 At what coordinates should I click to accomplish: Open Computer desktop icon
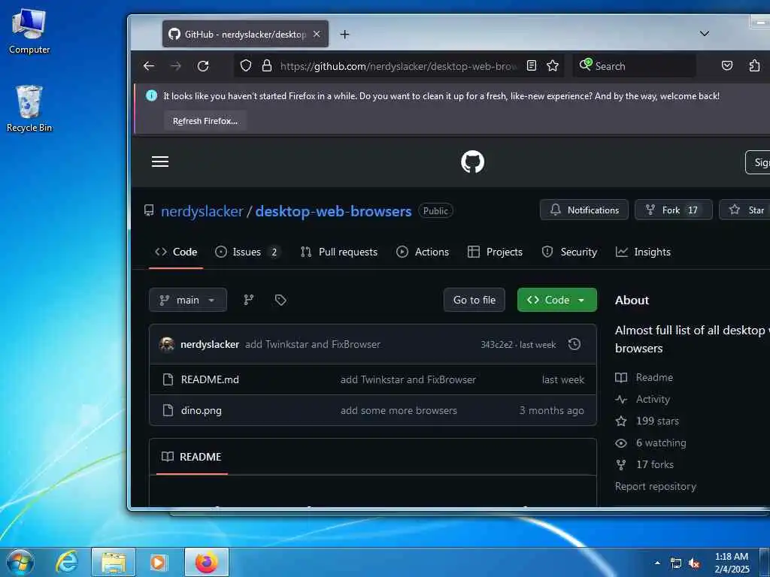pos(29,31)
